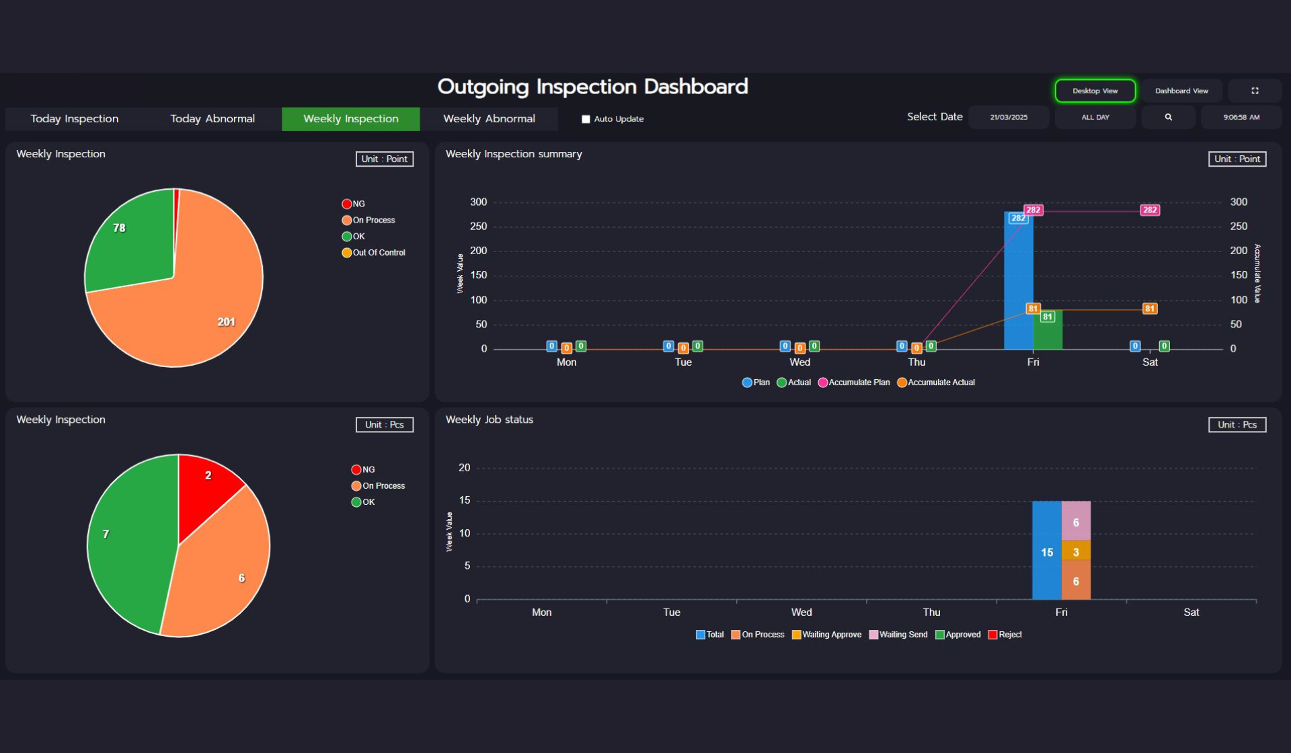The image size is (1291, 753).
Task: Click the fullscreen expand icon
Action: [1254, 91]
